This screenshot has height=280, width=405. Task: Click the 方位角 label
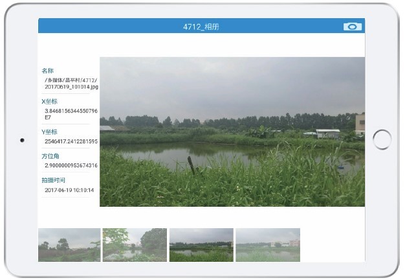(50, 156)
